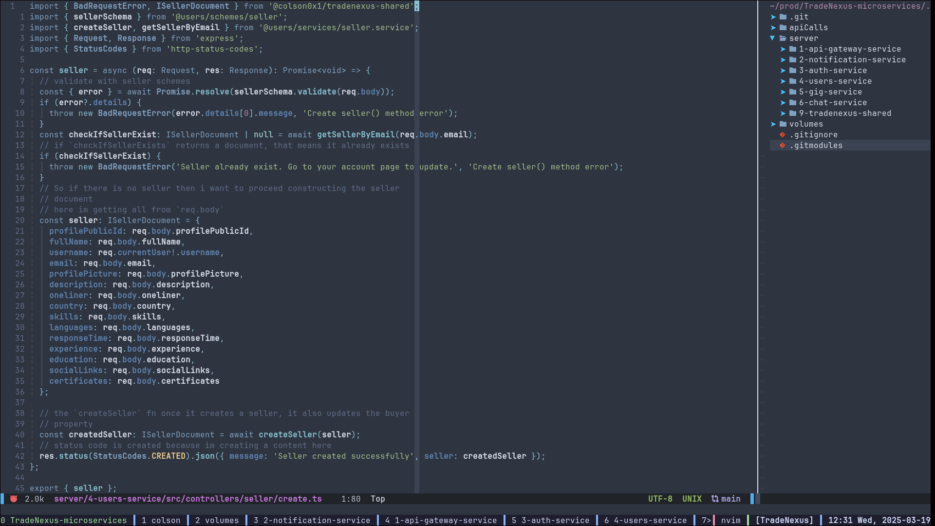Click the UTF-8 encoding indicator

660,499
